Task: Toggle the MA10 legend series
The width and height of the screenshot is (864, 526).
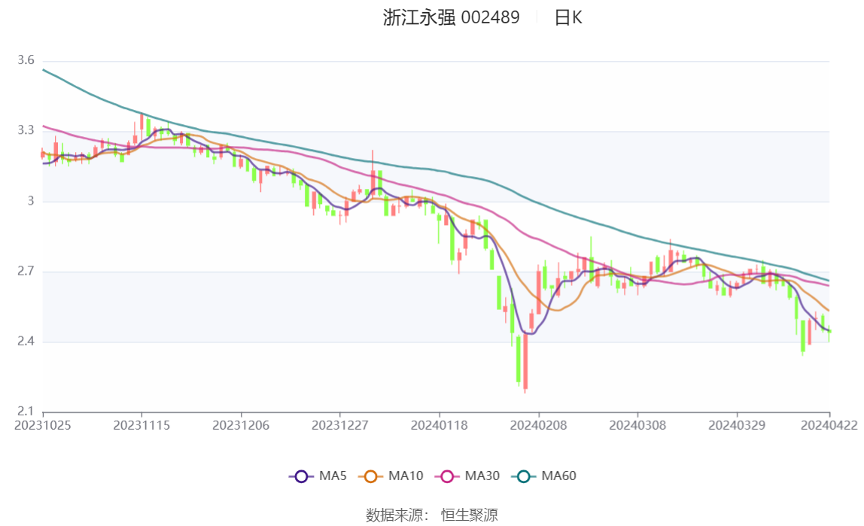Action: point(391,476)
